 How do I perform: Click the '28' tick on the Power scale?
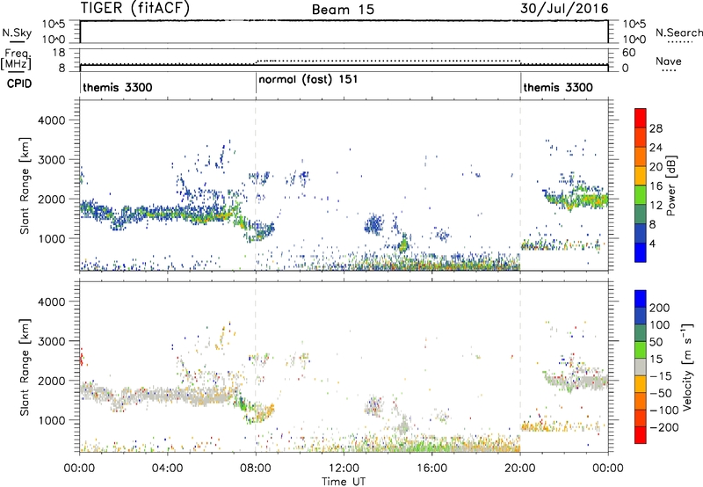coord(656,128)
